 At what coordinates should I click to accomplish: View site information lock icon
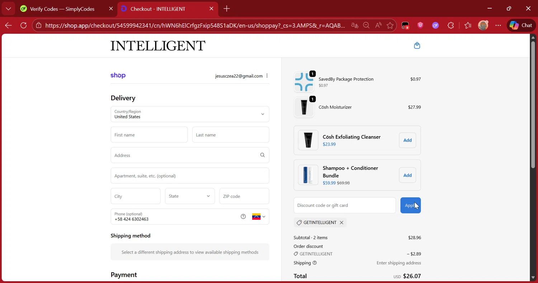click(38, 25)
